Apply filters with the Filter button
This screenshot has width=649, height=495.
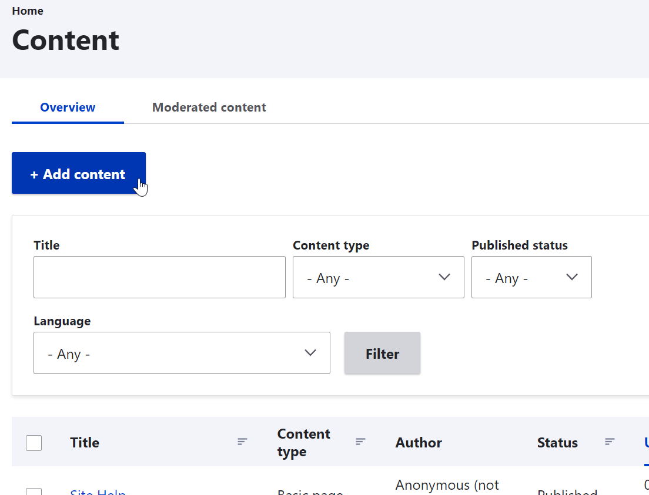(382, 353)
